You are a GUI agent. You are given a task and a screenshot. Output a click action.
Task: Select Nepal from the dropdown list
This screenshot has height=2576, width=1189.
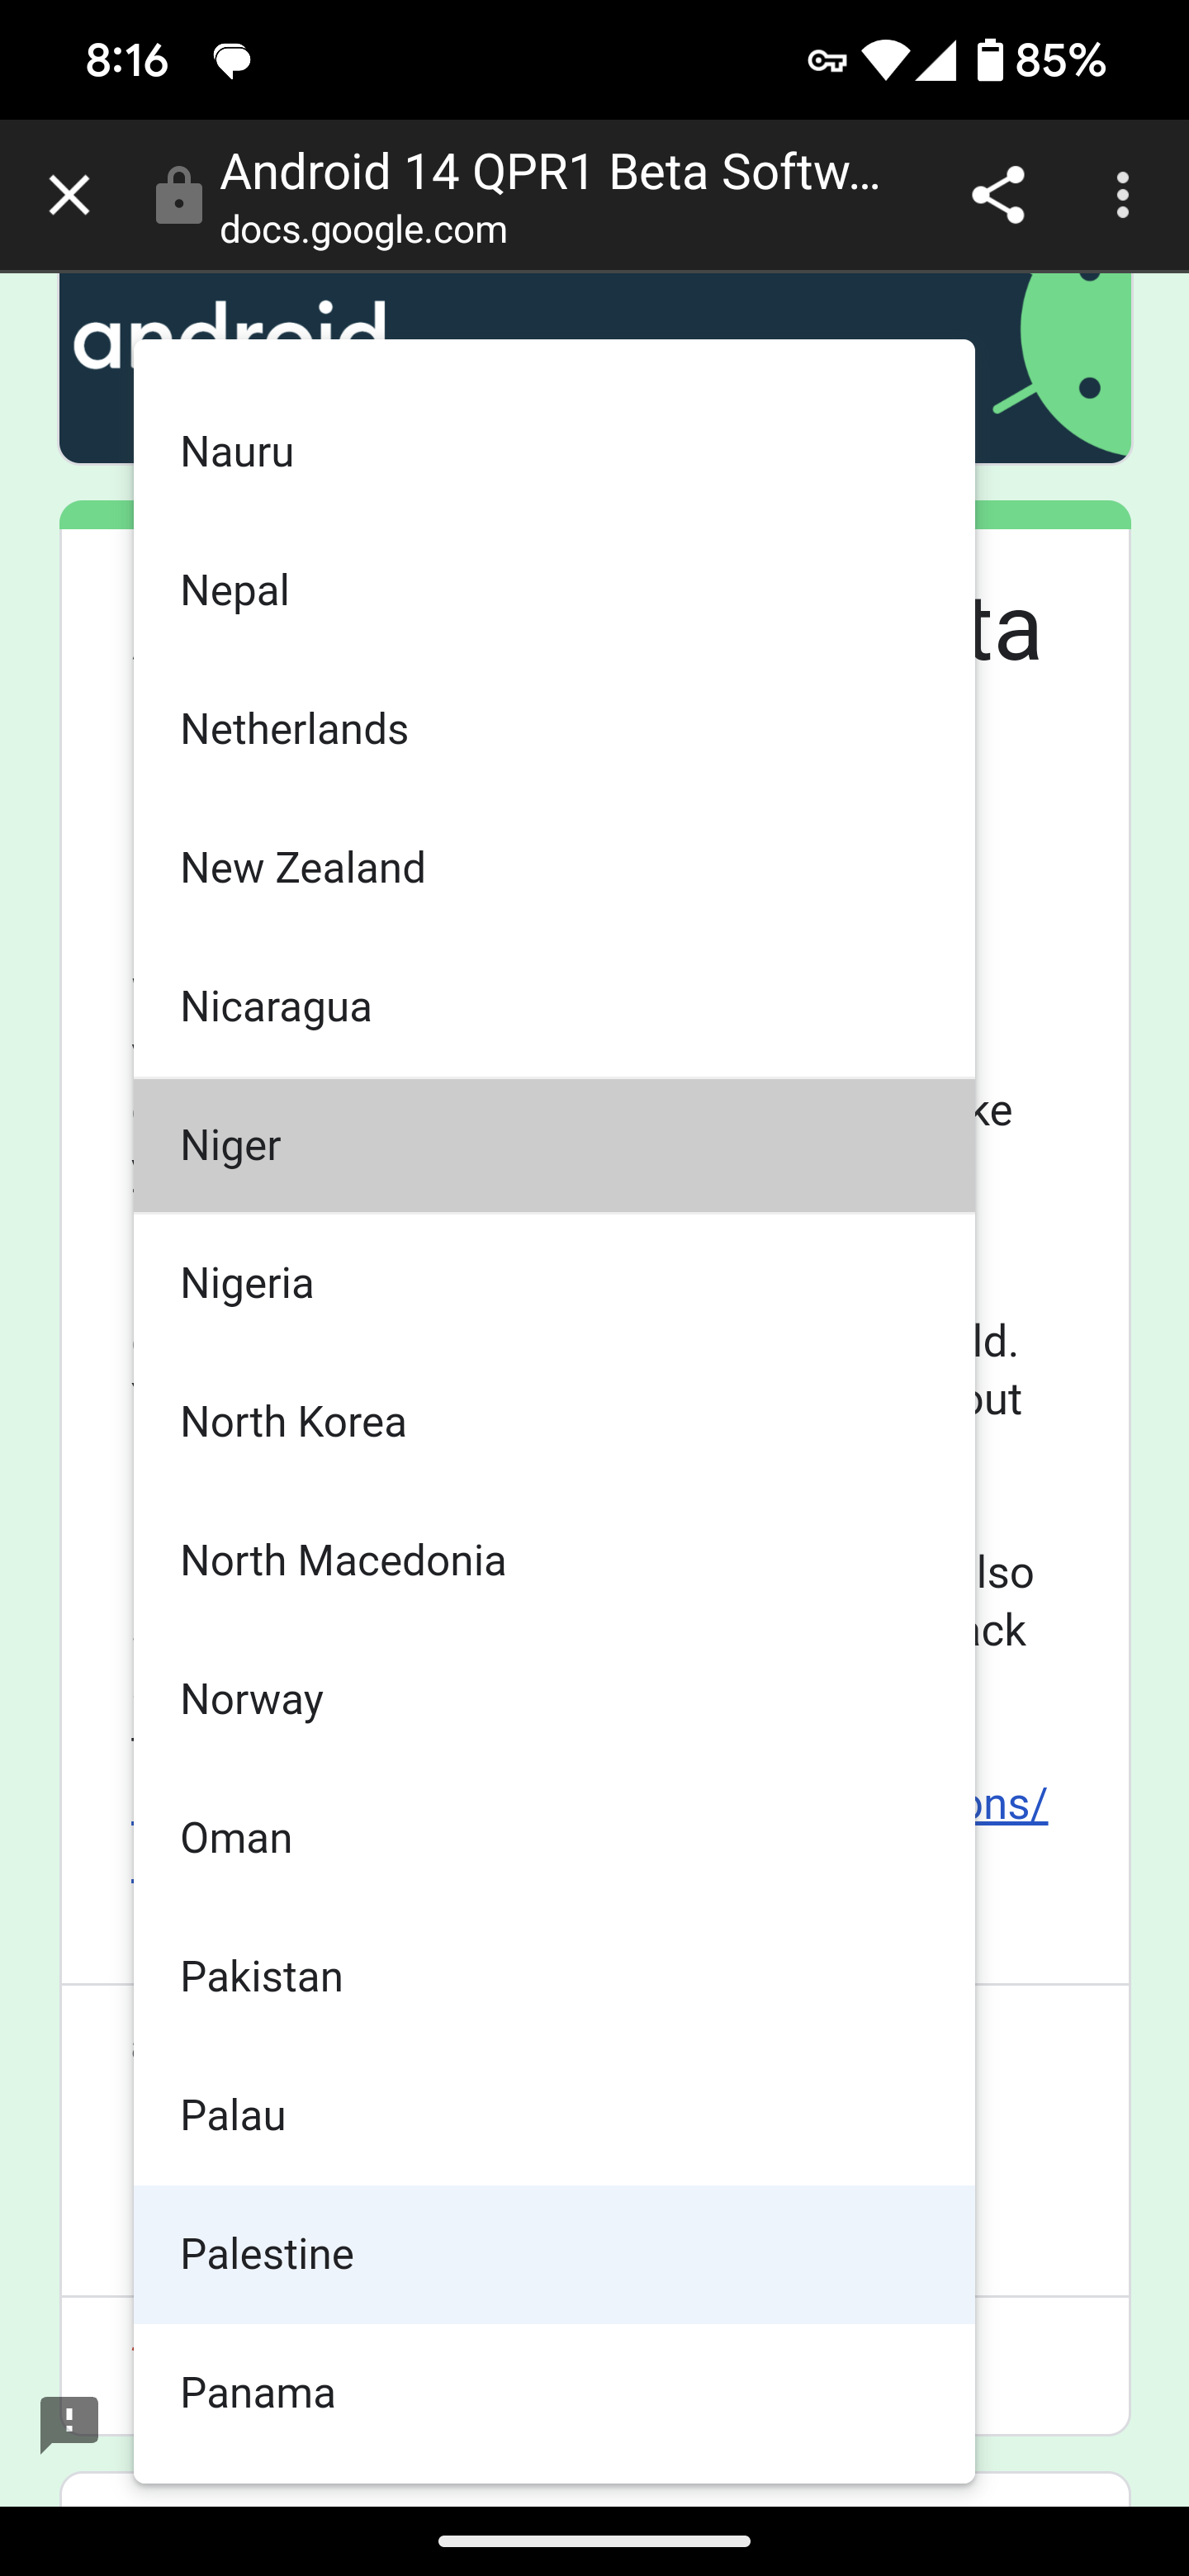point(554,590)
